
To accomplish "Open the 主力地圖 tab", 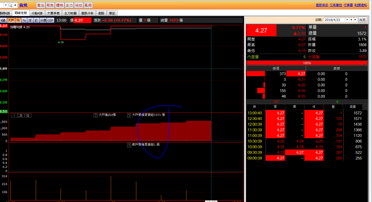I will click(70, 13).
